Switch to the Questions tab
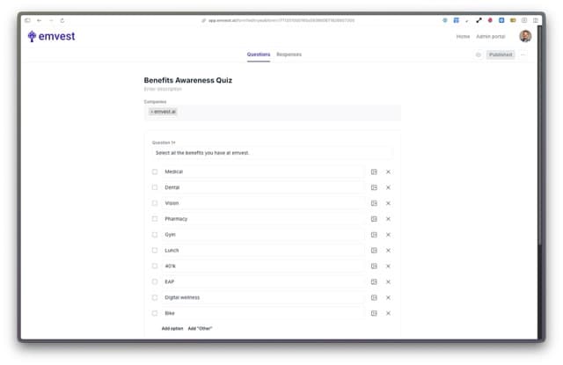This screenshot has height=365, width=563. click(259, 55)
